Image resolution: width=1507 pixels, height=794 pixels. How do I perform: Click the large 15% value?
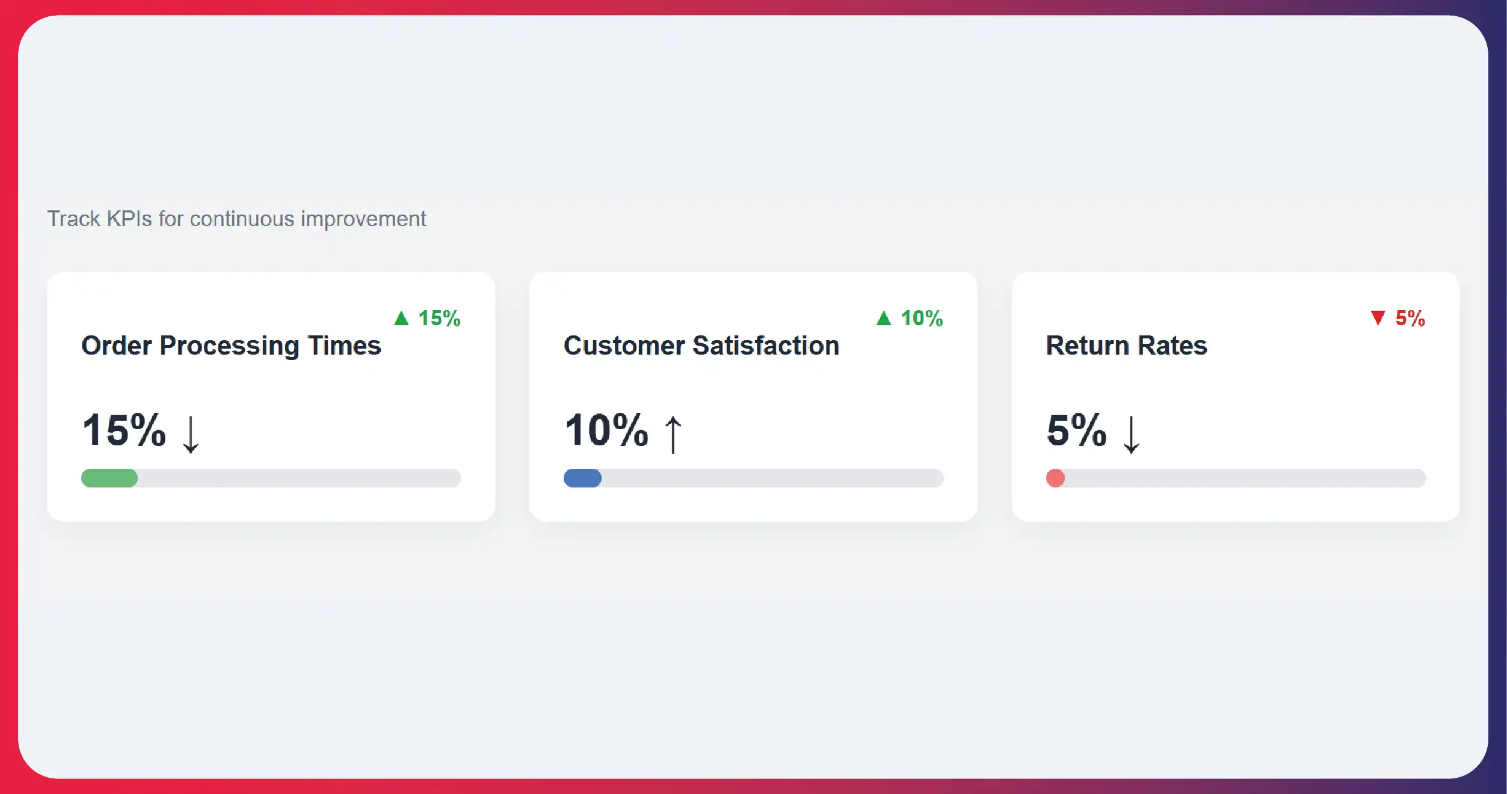(124, 430)
